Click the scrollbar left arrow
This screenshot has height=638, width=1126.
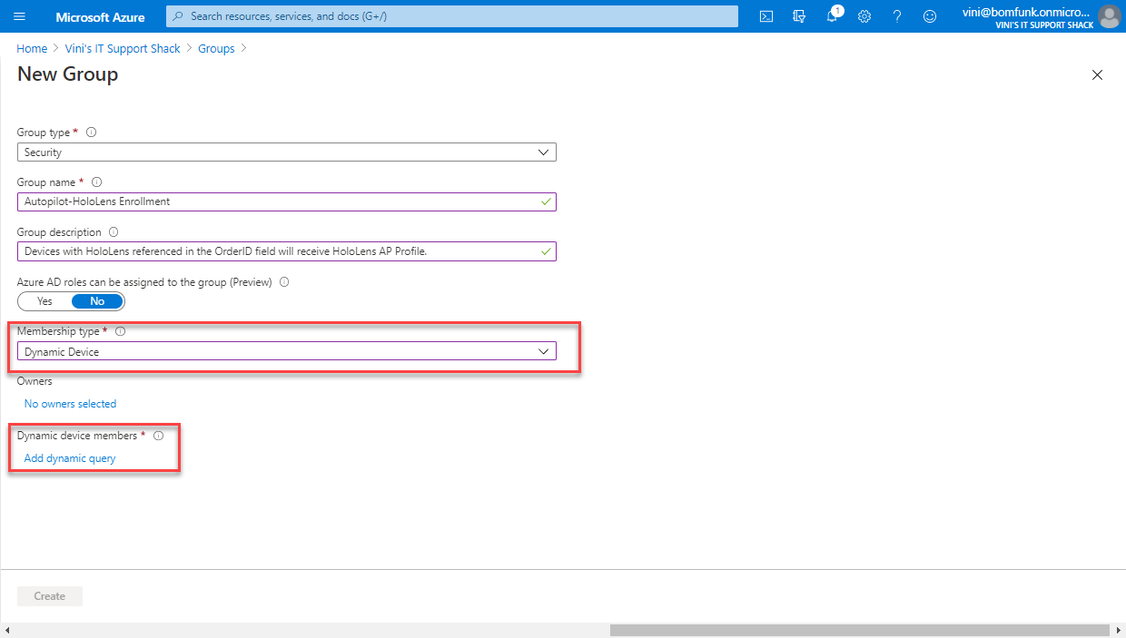pos(7,630)
